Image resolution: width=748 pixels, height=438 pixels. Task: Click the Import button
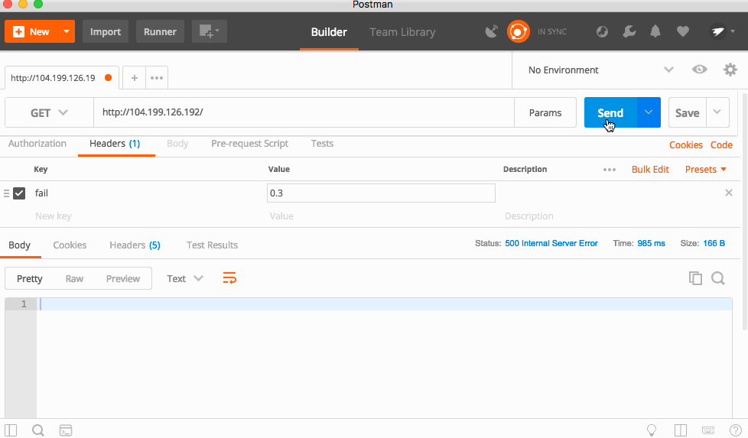[x=106, y=31]
